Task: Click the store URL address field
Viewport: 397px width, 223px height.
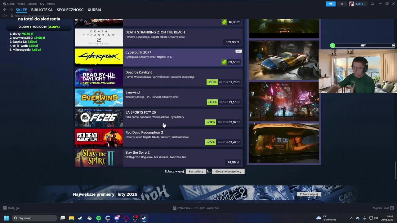Action: coord(32,16)
